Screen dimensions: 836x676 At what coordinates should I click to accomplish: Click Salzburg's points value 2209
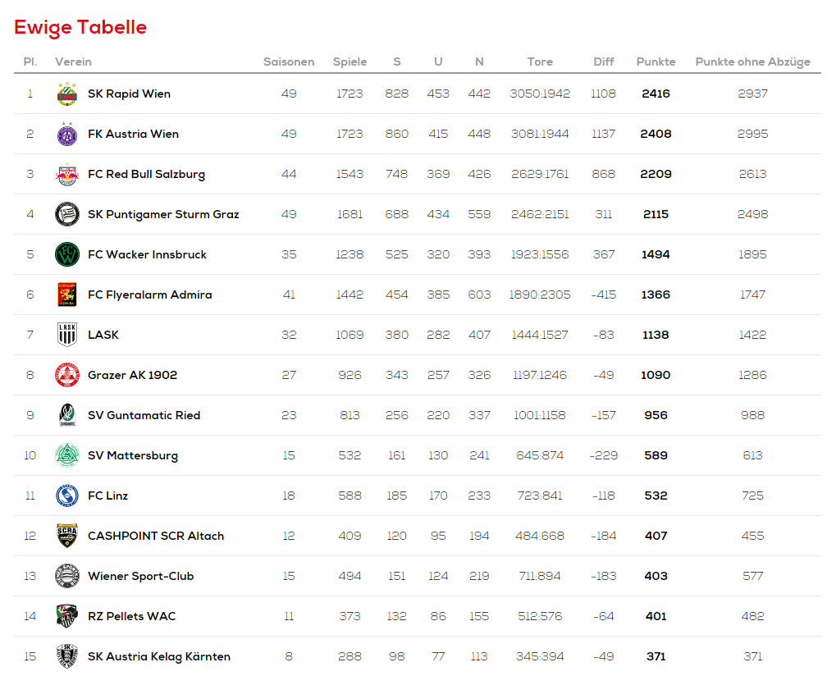656,174
